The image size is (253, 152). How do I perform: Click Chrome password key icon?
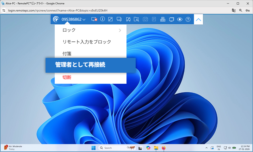(248, 10)
